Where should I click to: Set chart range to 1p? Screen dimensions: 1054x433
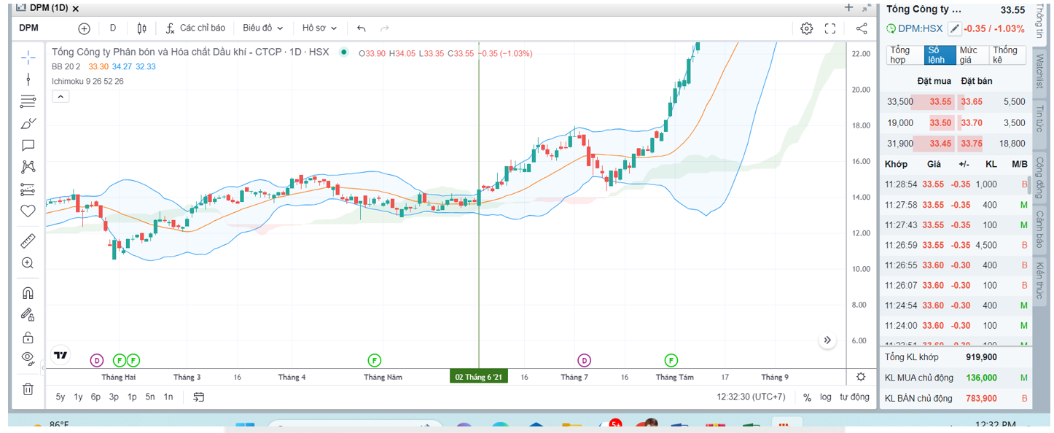[x=132, y=397]
